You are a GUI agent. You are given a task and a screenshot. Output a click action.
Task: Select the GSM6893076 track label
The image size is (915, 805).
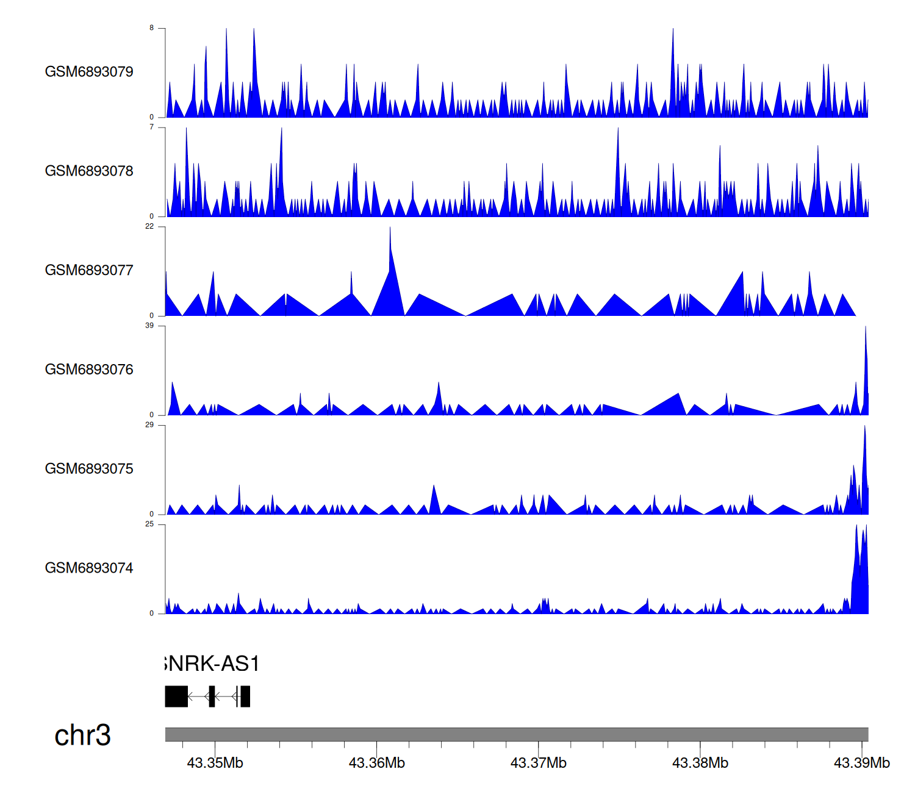click(x=89, y=370)
